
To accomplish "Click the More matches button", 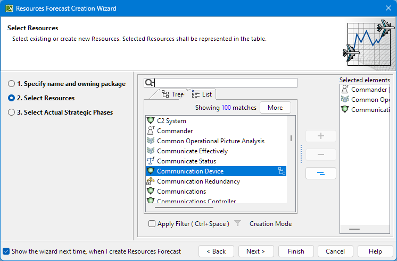I will point(275,108).
